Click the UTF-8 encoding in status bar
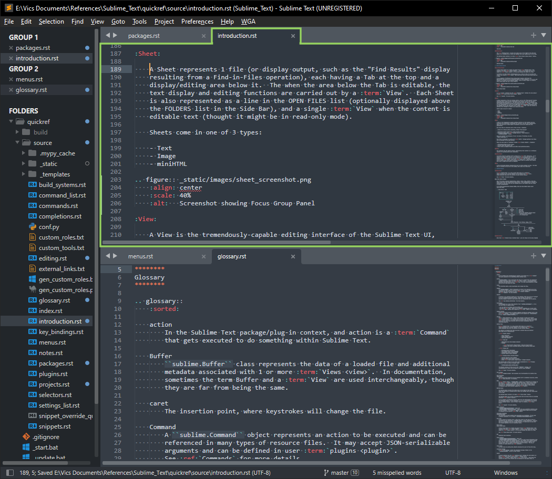The image size is (552, 479). coord(453,473)
